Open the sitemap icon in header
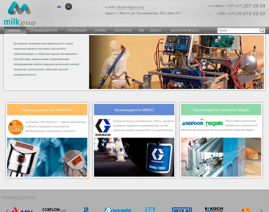 (x=59, y=7)
